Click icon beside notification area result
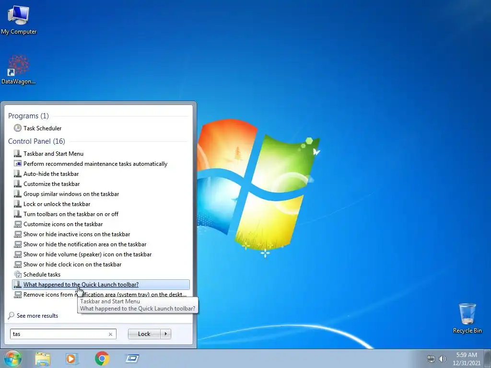 (x=18, y=244)
